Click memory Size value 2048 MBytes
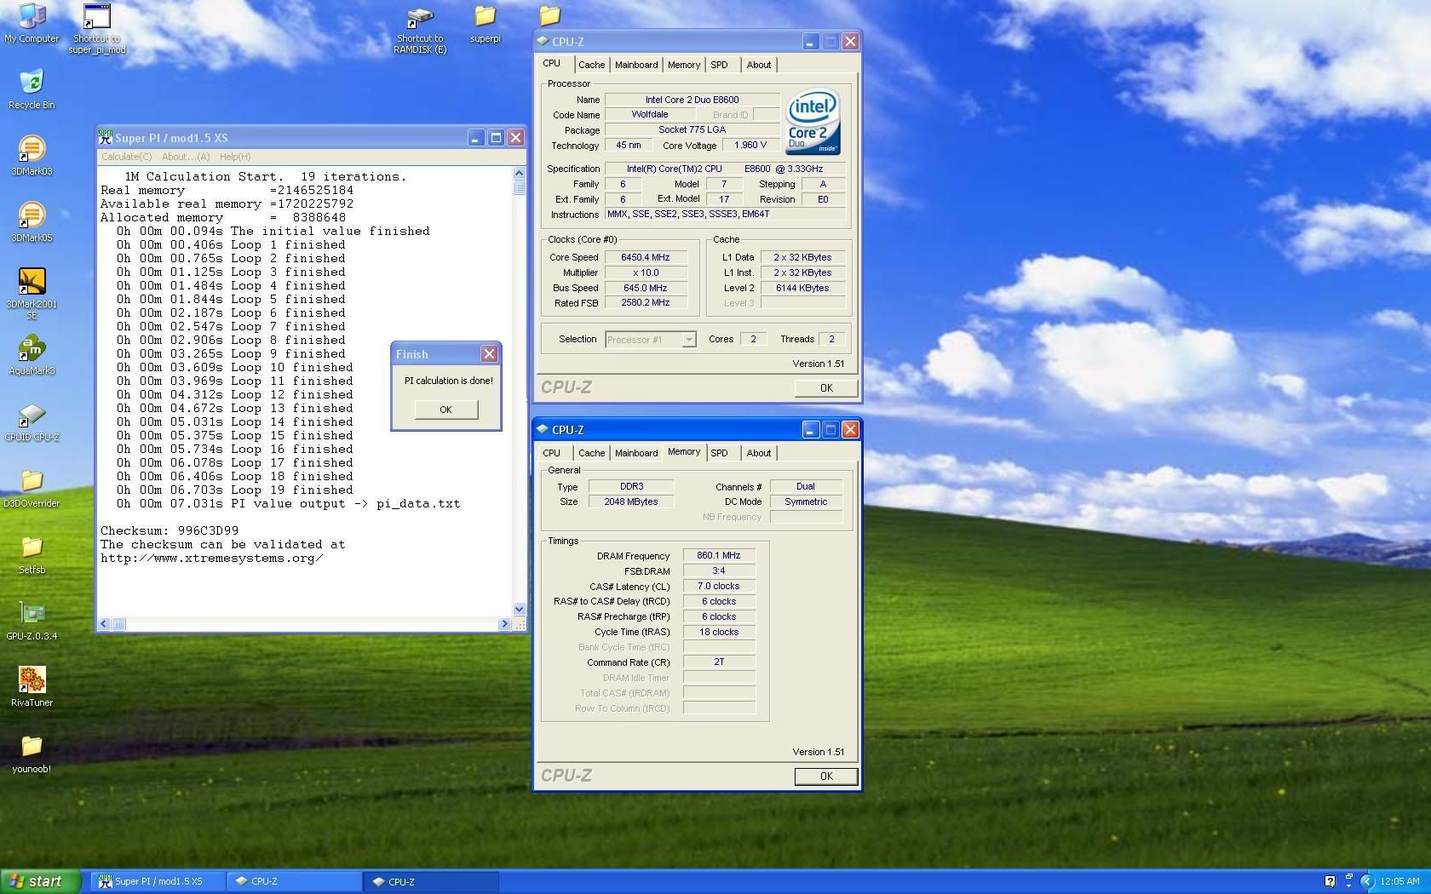Viewport: 1431px width, 894px height. [x=631, y=501]
